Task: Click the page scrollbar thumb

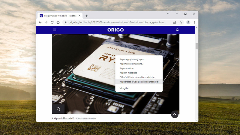Action: point(197,46)
